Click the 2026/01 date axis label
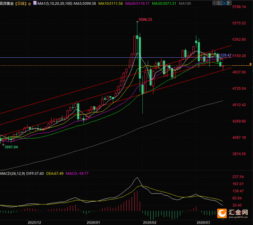253x225 pixels. tap(93, 222)
